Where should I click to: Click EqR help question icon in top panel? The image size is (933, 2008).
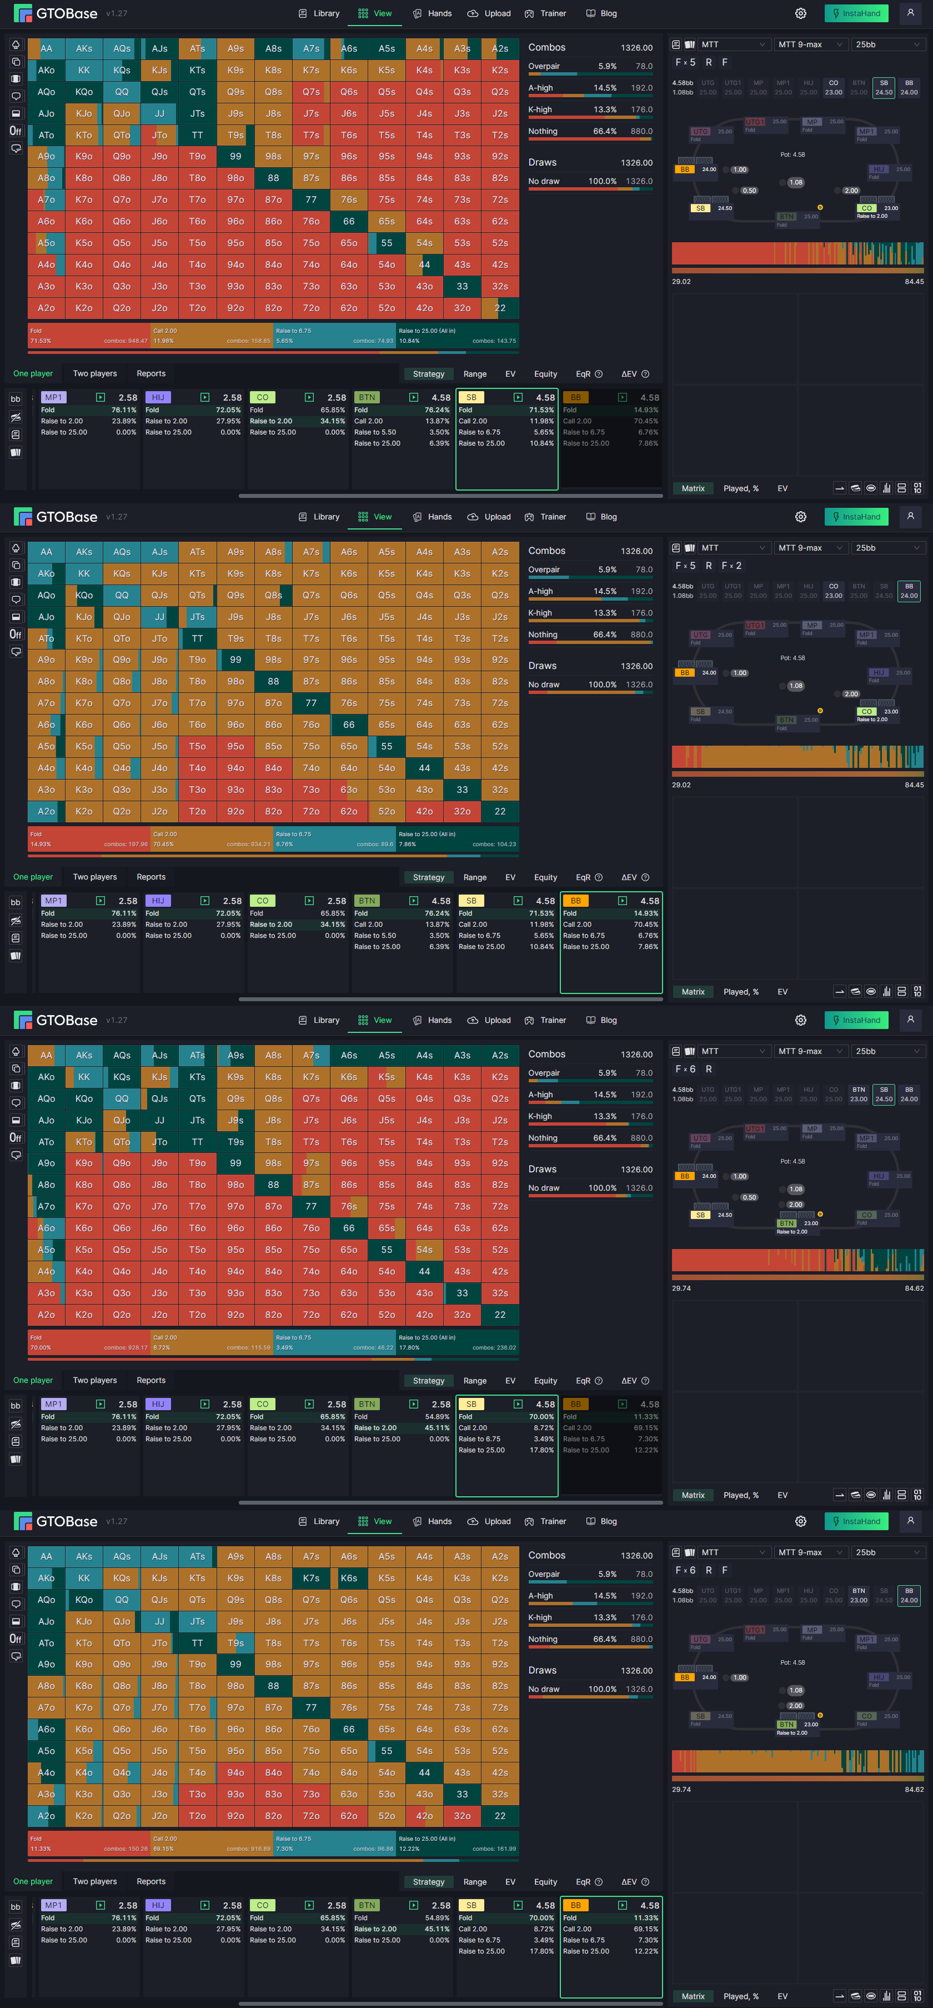tap(599, 374)
